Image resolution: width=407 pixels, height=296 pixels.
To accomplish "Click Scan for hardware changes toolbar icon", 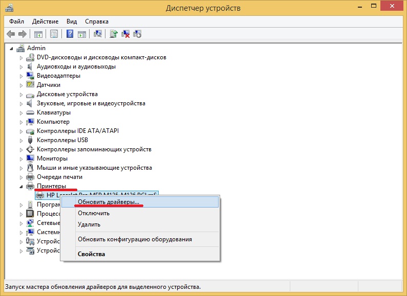I will [x=98, y=34].
